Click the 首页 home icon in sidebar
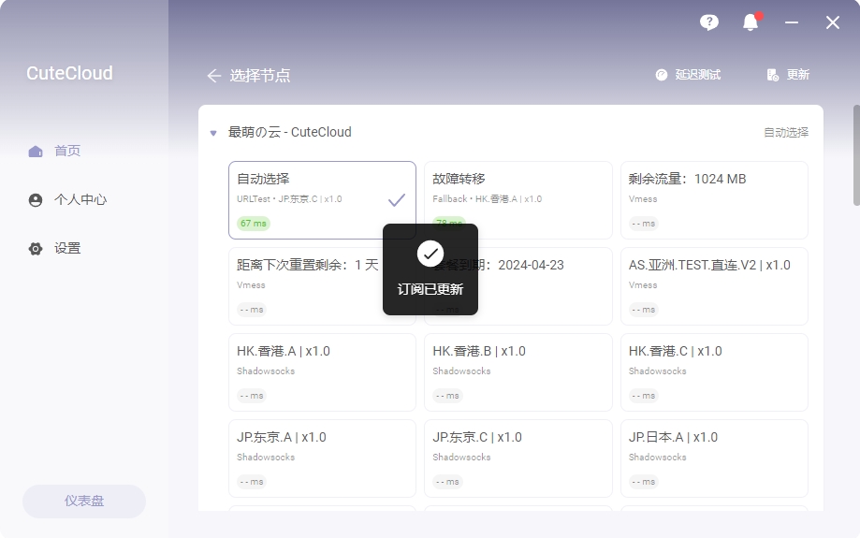Image resolution: width=860 pixels, height=538 pixels. (x=36, y=152)
